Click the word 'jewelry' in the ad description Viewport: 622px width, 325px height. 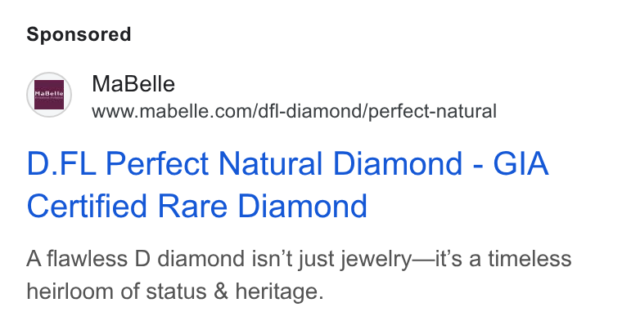coord(376,260)
